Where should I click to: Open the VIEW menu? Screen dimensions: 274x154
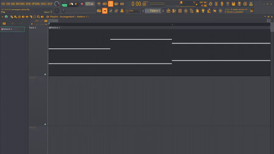point(28,4)
